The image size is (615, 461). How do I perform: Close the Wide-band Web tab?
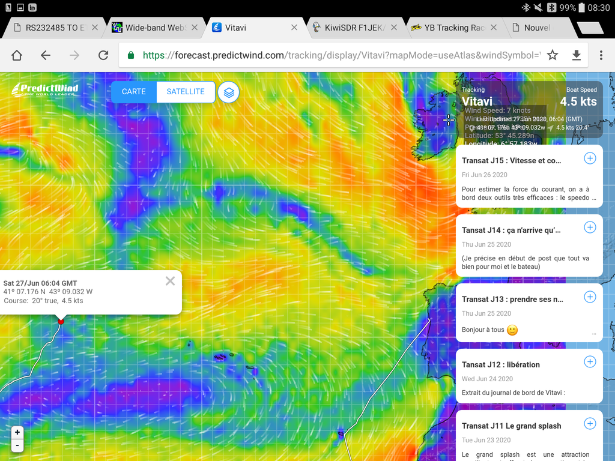tap(195, 28)
